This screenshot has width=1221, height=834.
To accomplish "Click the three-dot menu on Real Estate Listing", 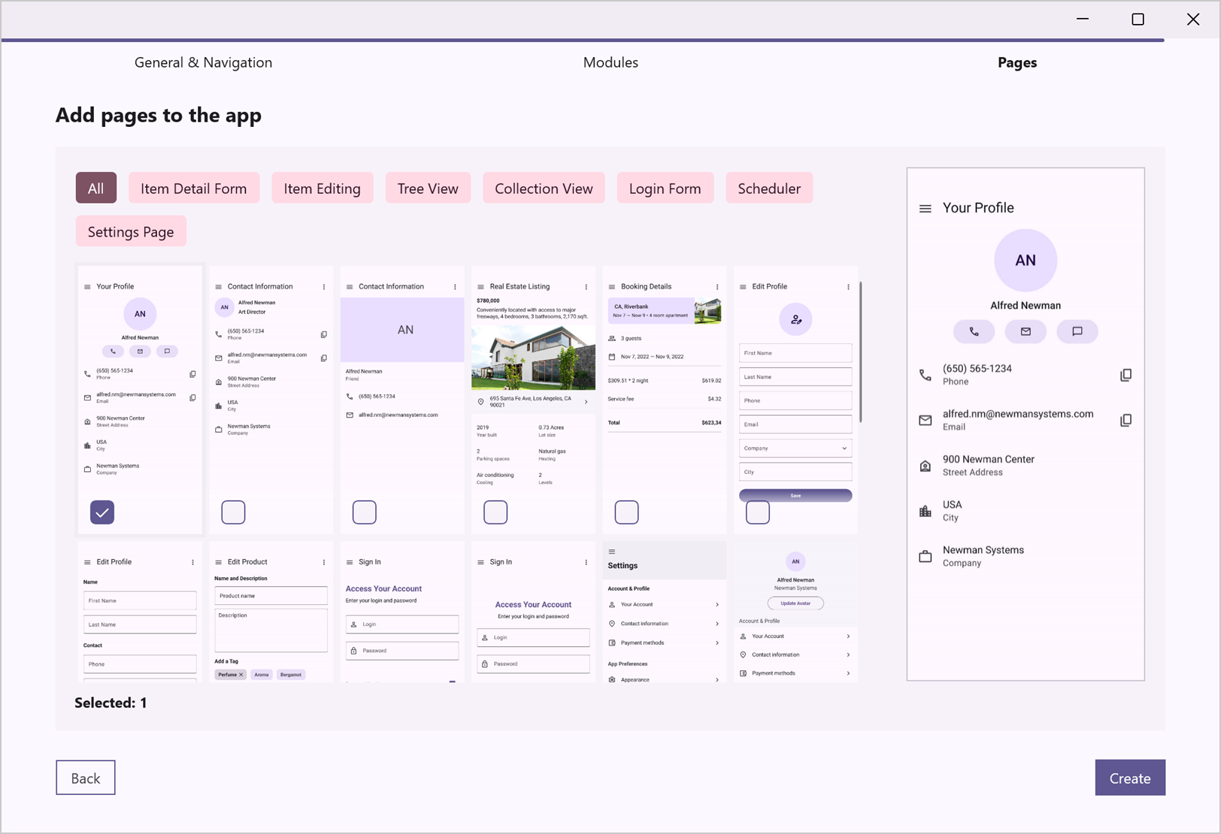I will click(586, 287).
